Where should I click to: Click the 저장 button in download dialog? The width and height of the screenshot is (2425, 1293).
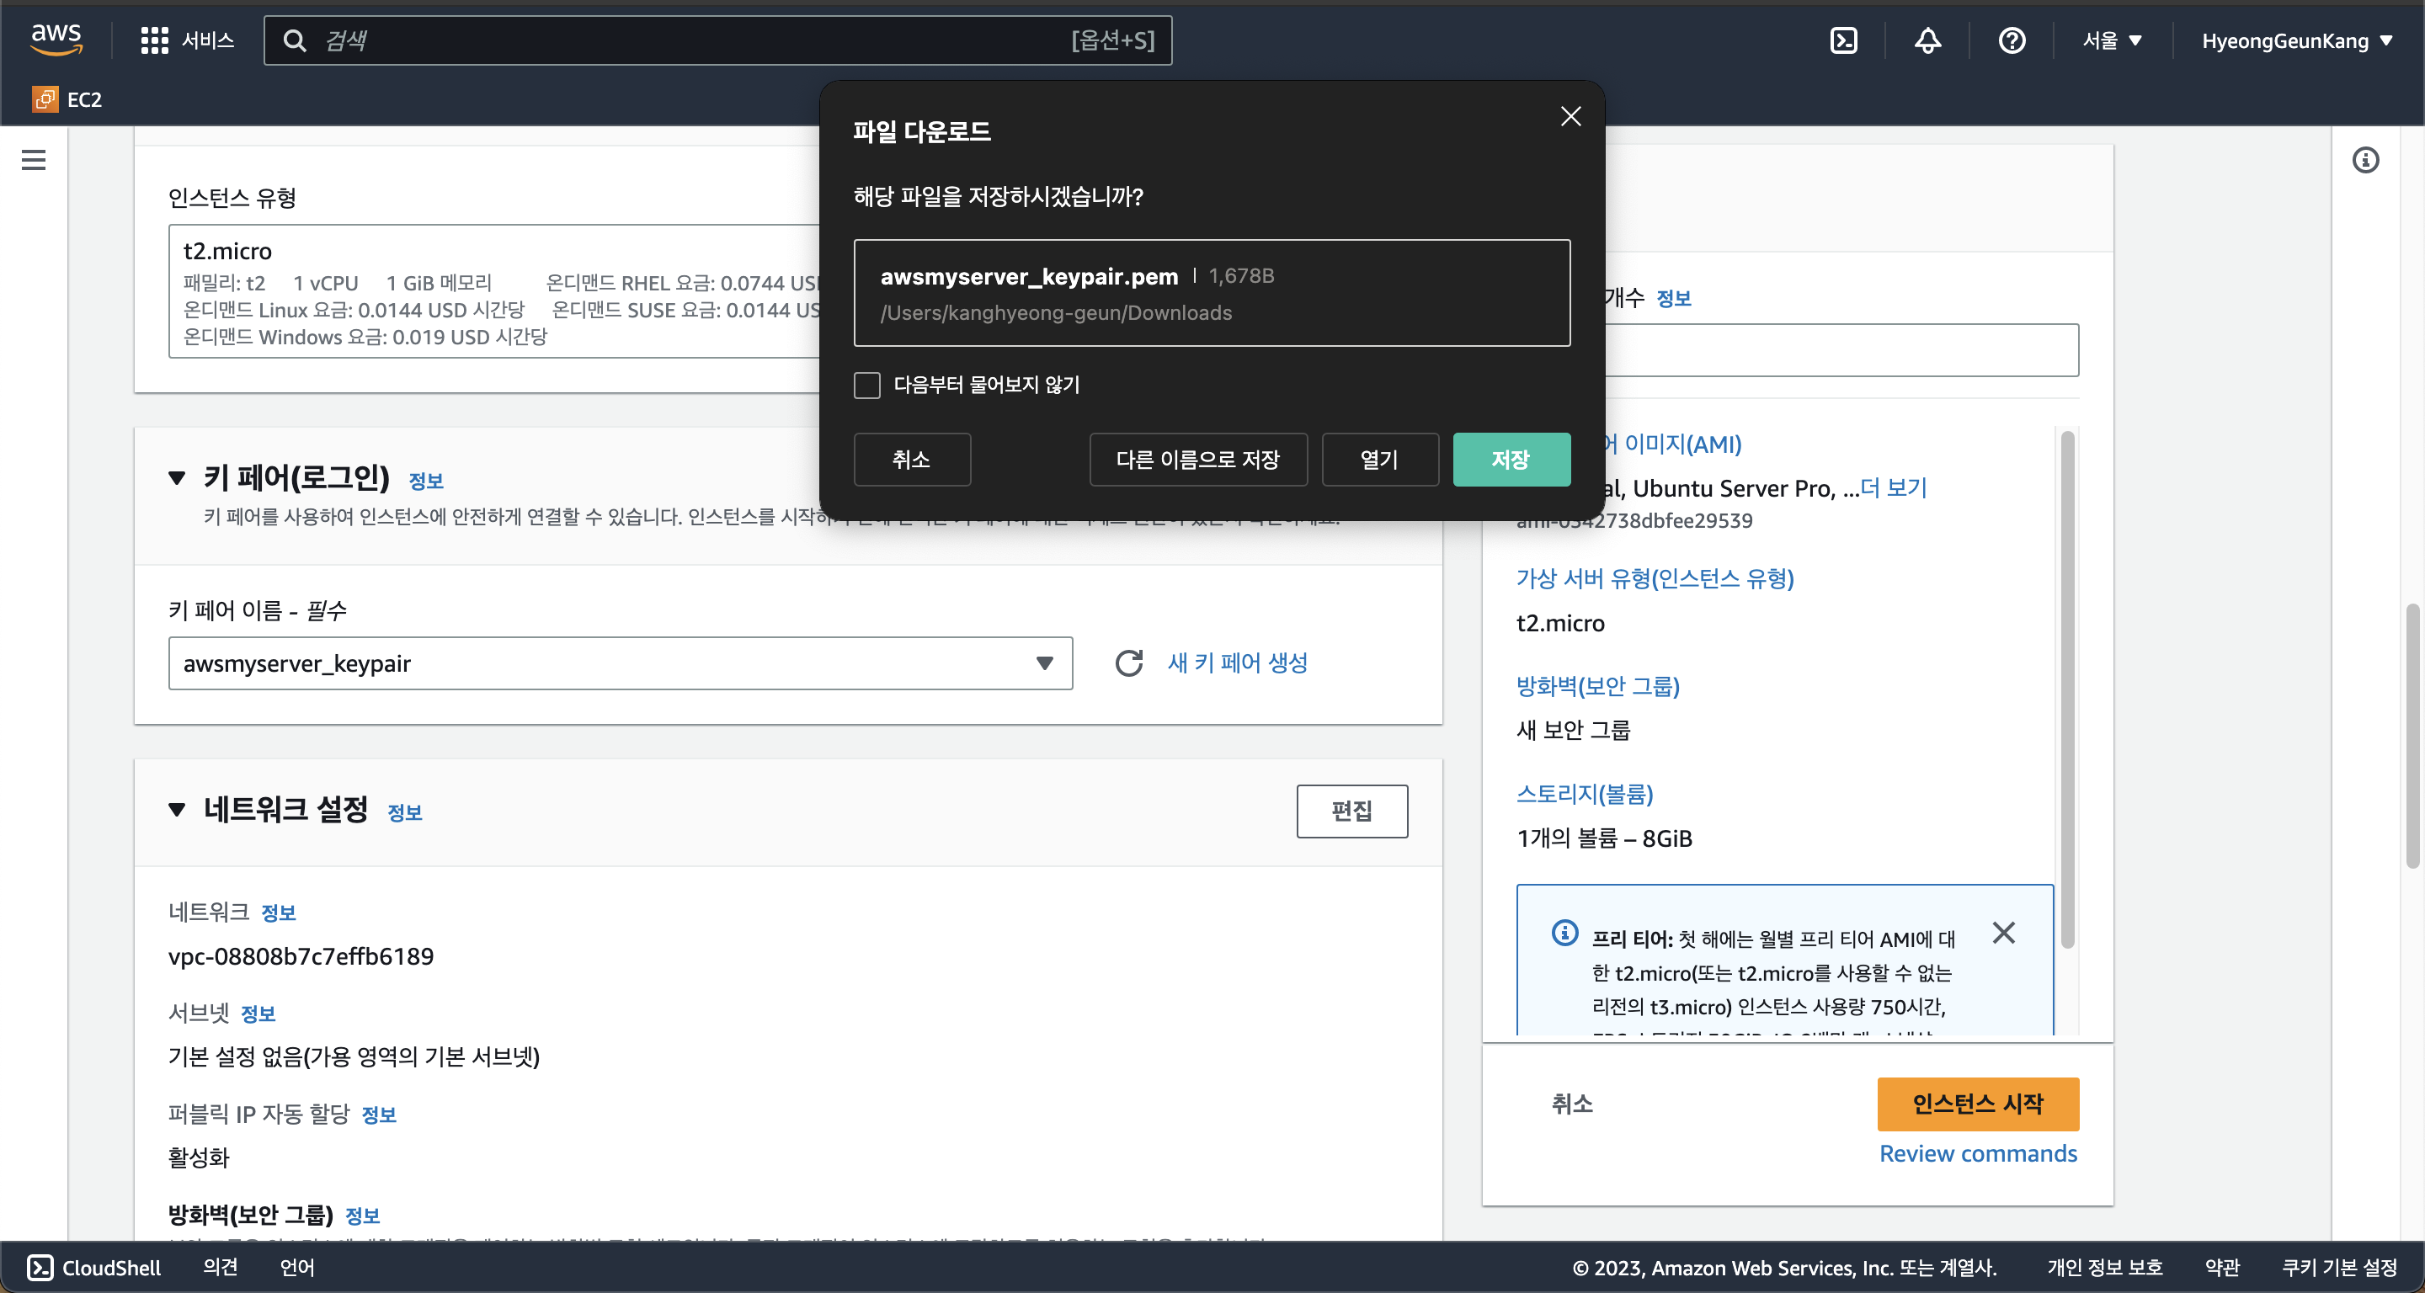coord(1511,460)
